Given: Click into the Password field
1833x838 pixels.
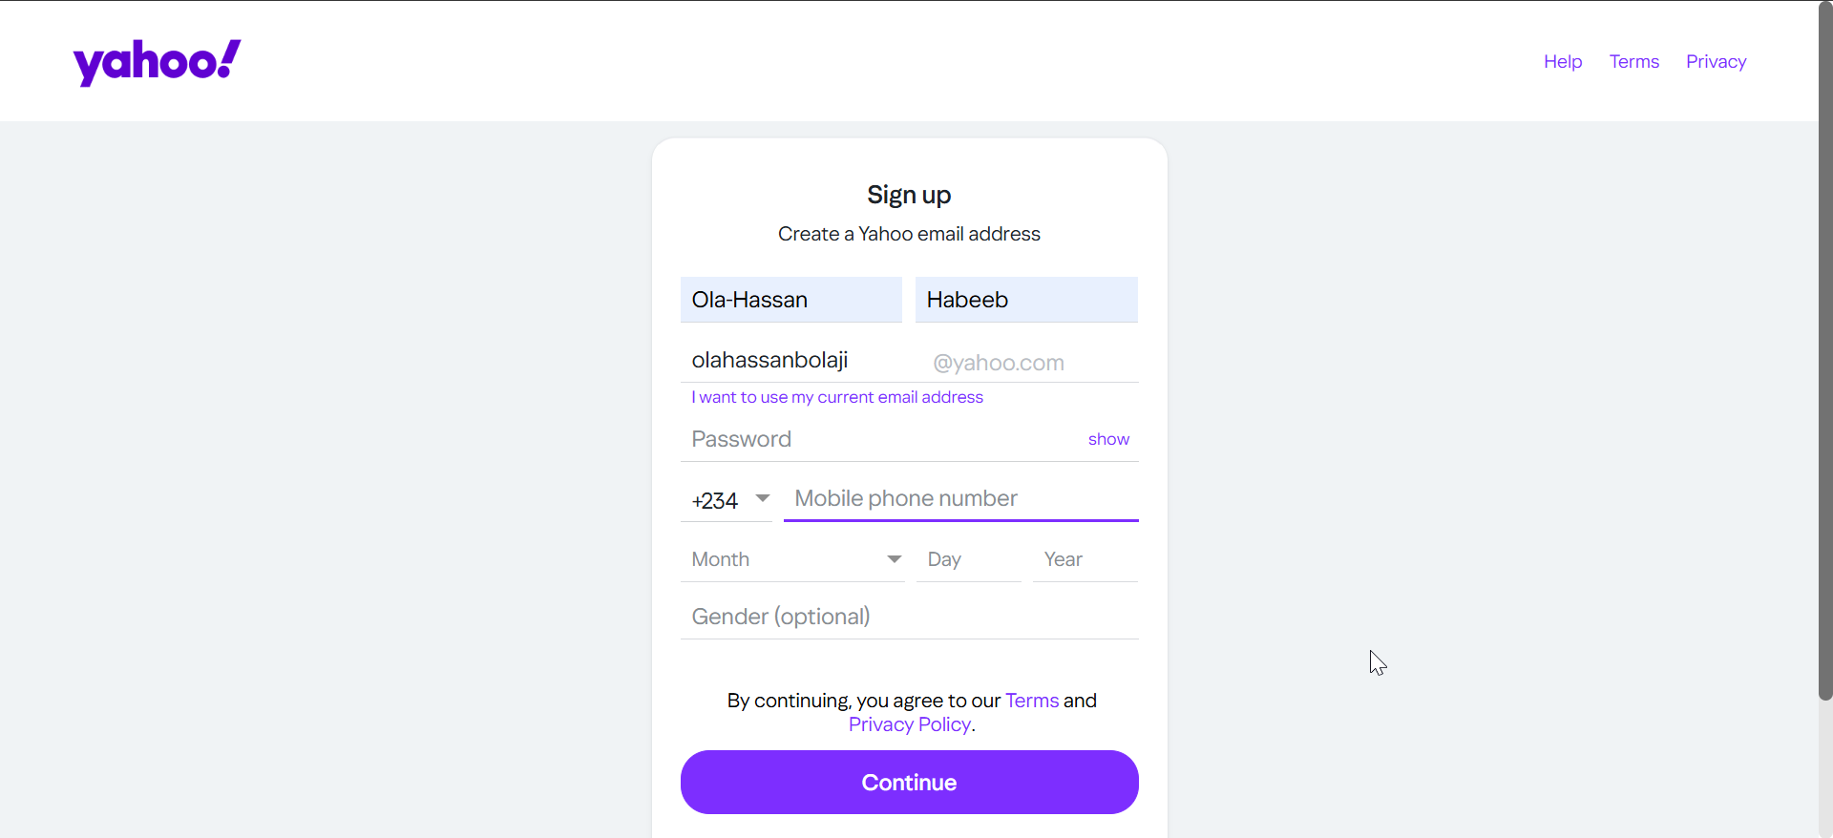Looking at the screenshot, I should click(878, 439).
